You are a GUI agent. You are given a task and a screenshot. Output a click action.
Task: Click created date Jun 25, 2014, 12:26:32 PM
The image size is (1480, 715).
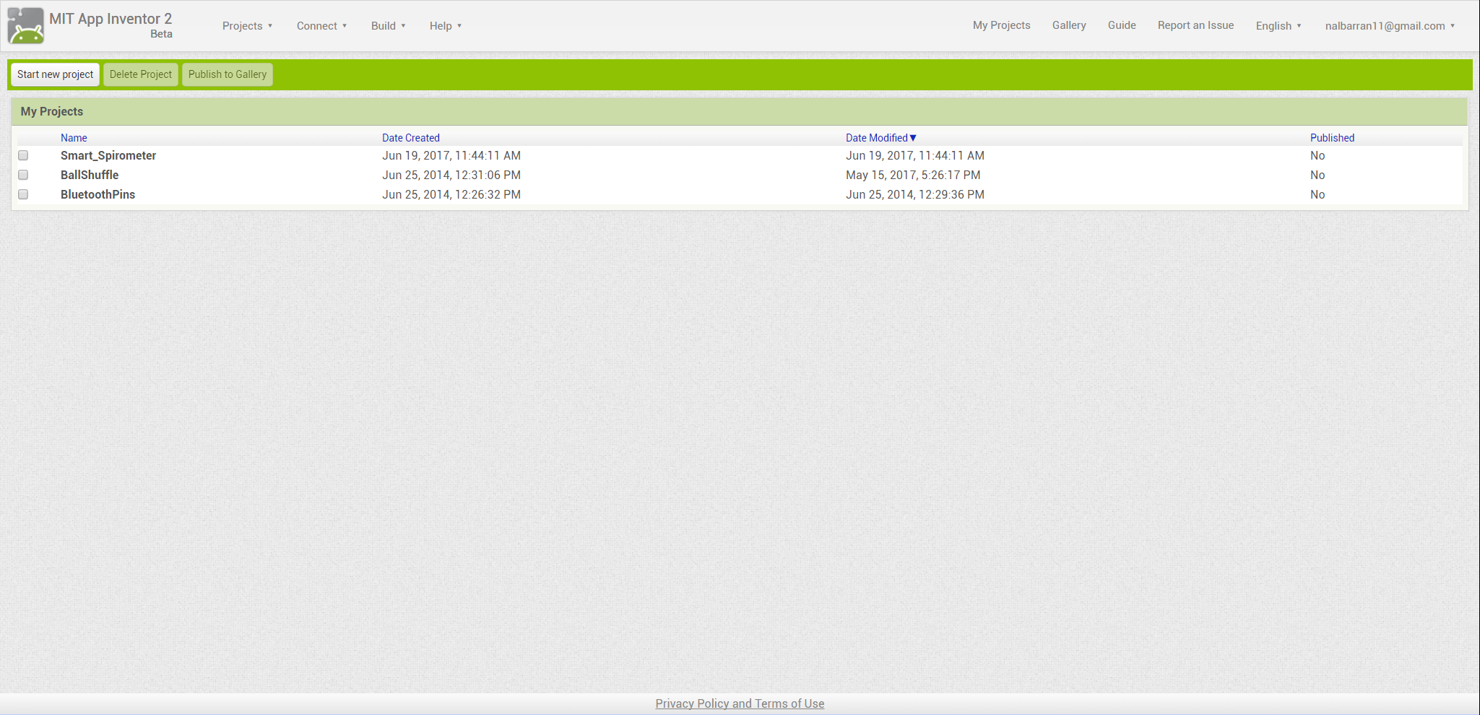451,194
